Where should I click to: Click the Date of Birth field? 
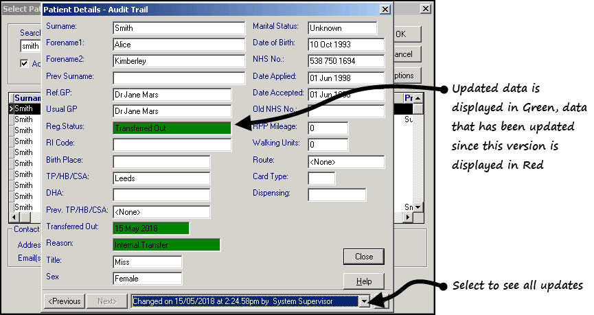342,45
